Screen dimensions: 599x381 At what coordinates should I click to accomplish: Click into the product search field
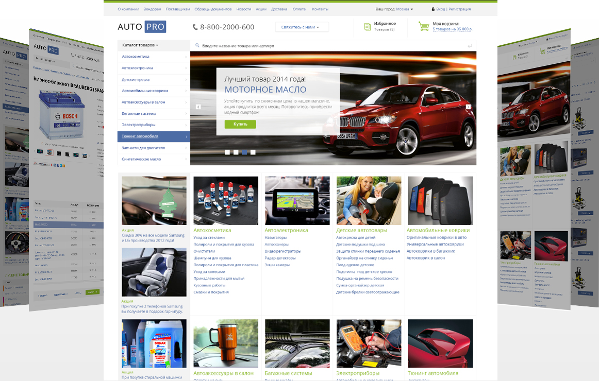click(330, 46)
